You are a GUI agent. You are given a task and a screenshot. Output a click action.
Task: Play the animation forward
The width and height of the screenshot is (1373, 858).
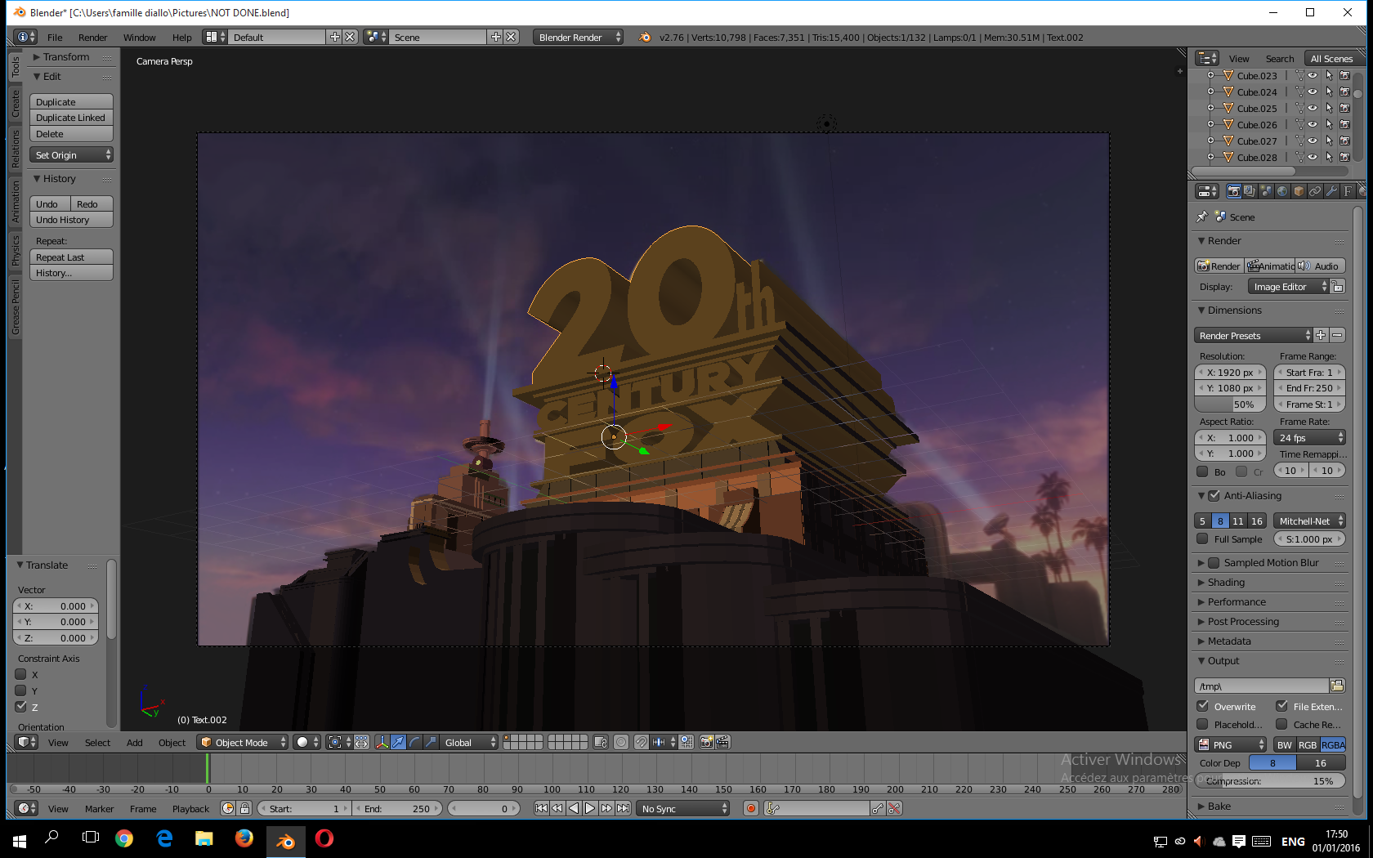click(590, 808)
